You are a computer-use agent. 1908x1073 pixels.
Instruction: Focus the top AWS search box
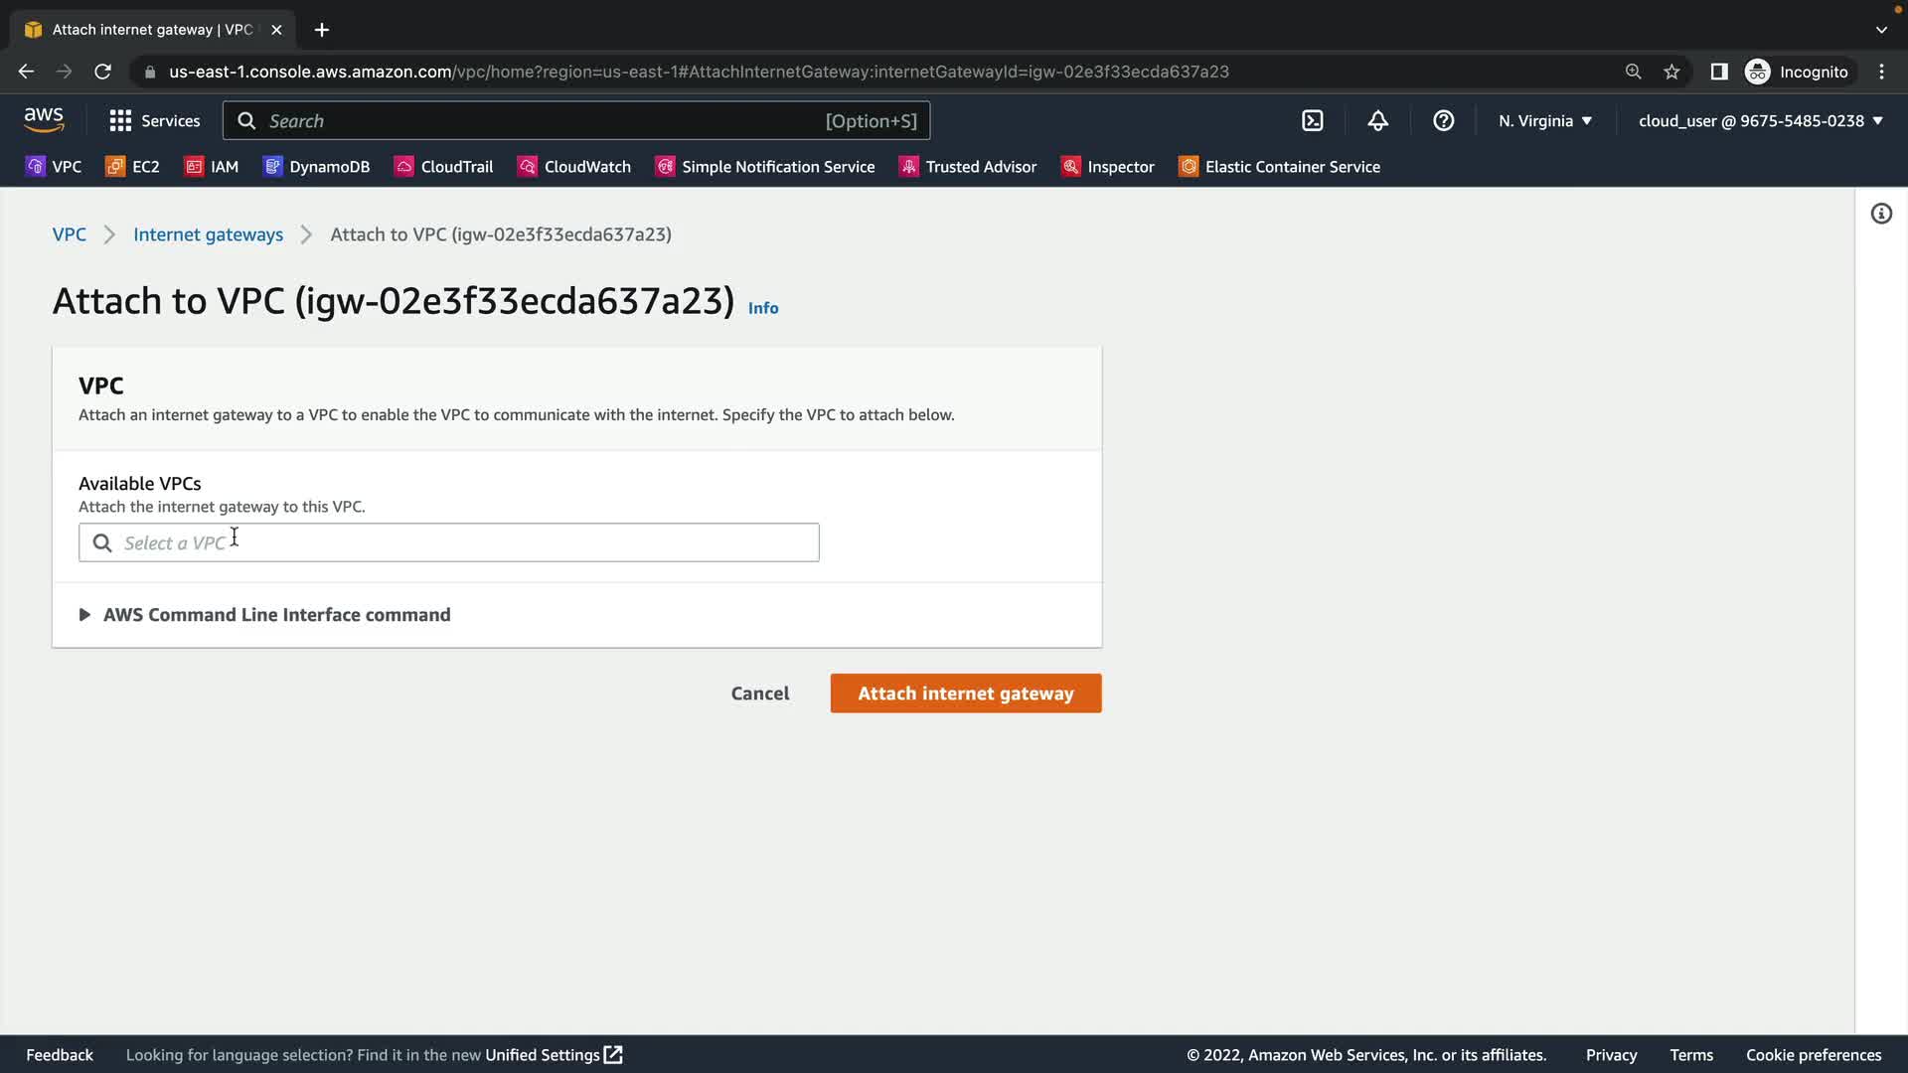[x=576, y=121]
